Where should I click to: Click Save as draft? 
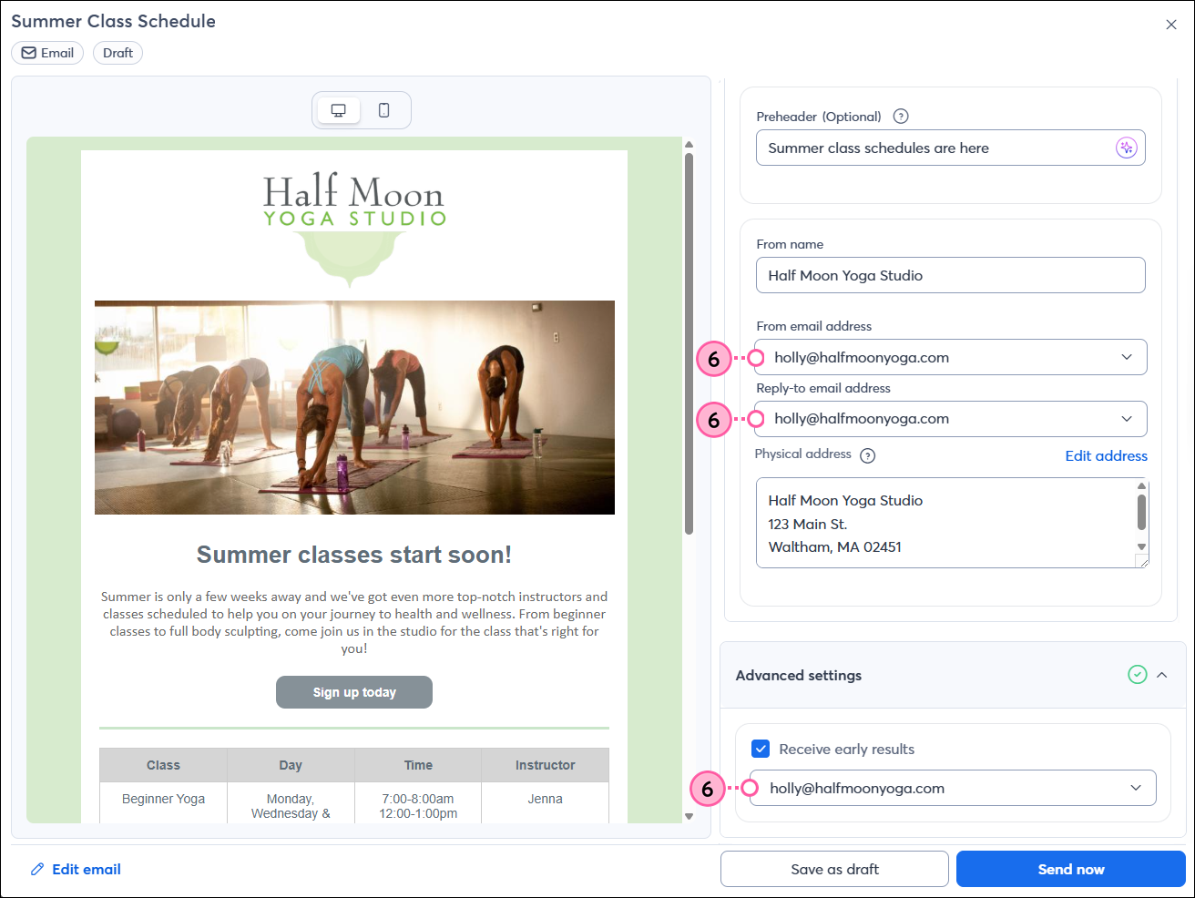click(x=833, y=869)
